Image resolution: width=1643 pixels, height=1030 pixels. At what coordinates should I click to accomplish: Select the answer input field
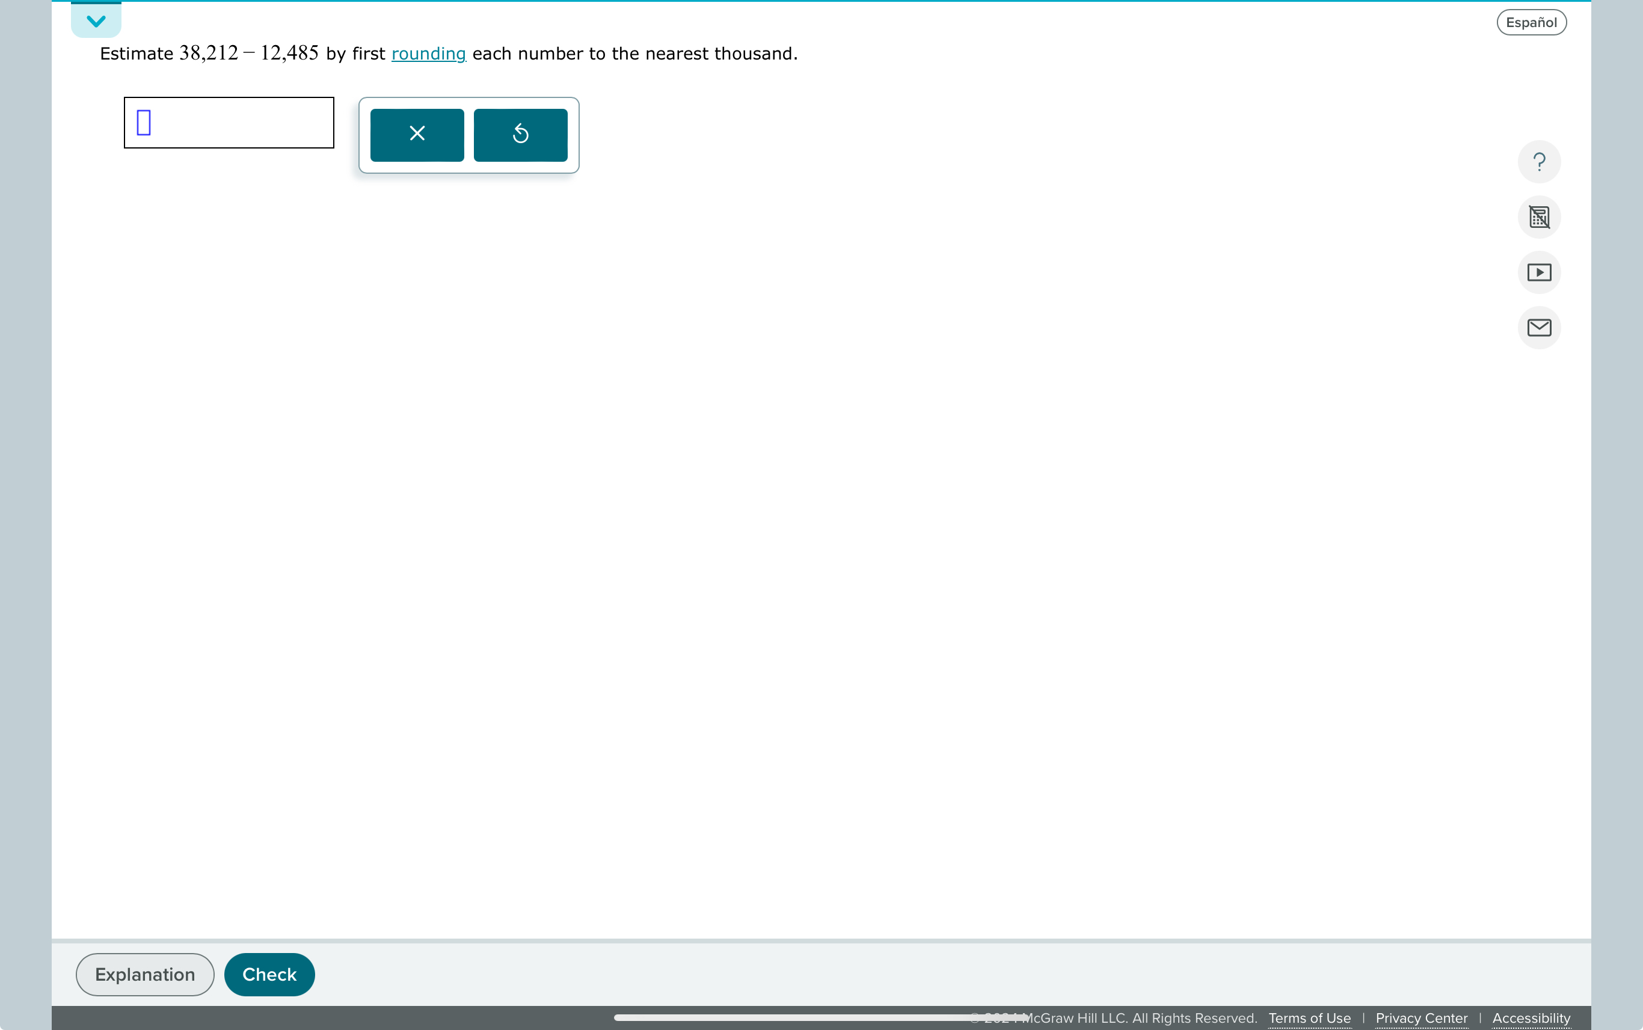(x=229, y=121)
